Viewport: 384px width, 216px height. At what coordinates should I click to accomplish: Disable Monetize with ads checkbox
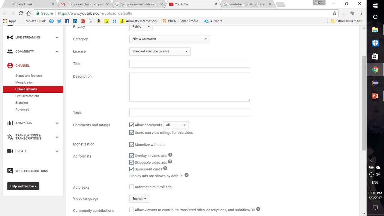pyautogui.click(x=131, y=145)
